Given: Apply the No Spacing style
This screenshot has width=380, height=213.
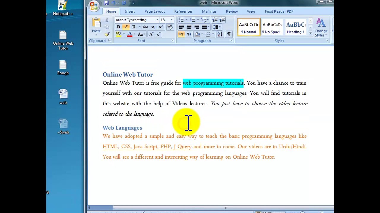Looking at the screenshot, I should tap(272, 27).
